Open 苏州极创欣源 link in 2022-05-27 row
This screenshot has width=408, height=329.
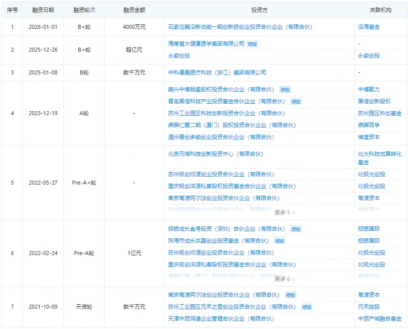tap(221, 174)
